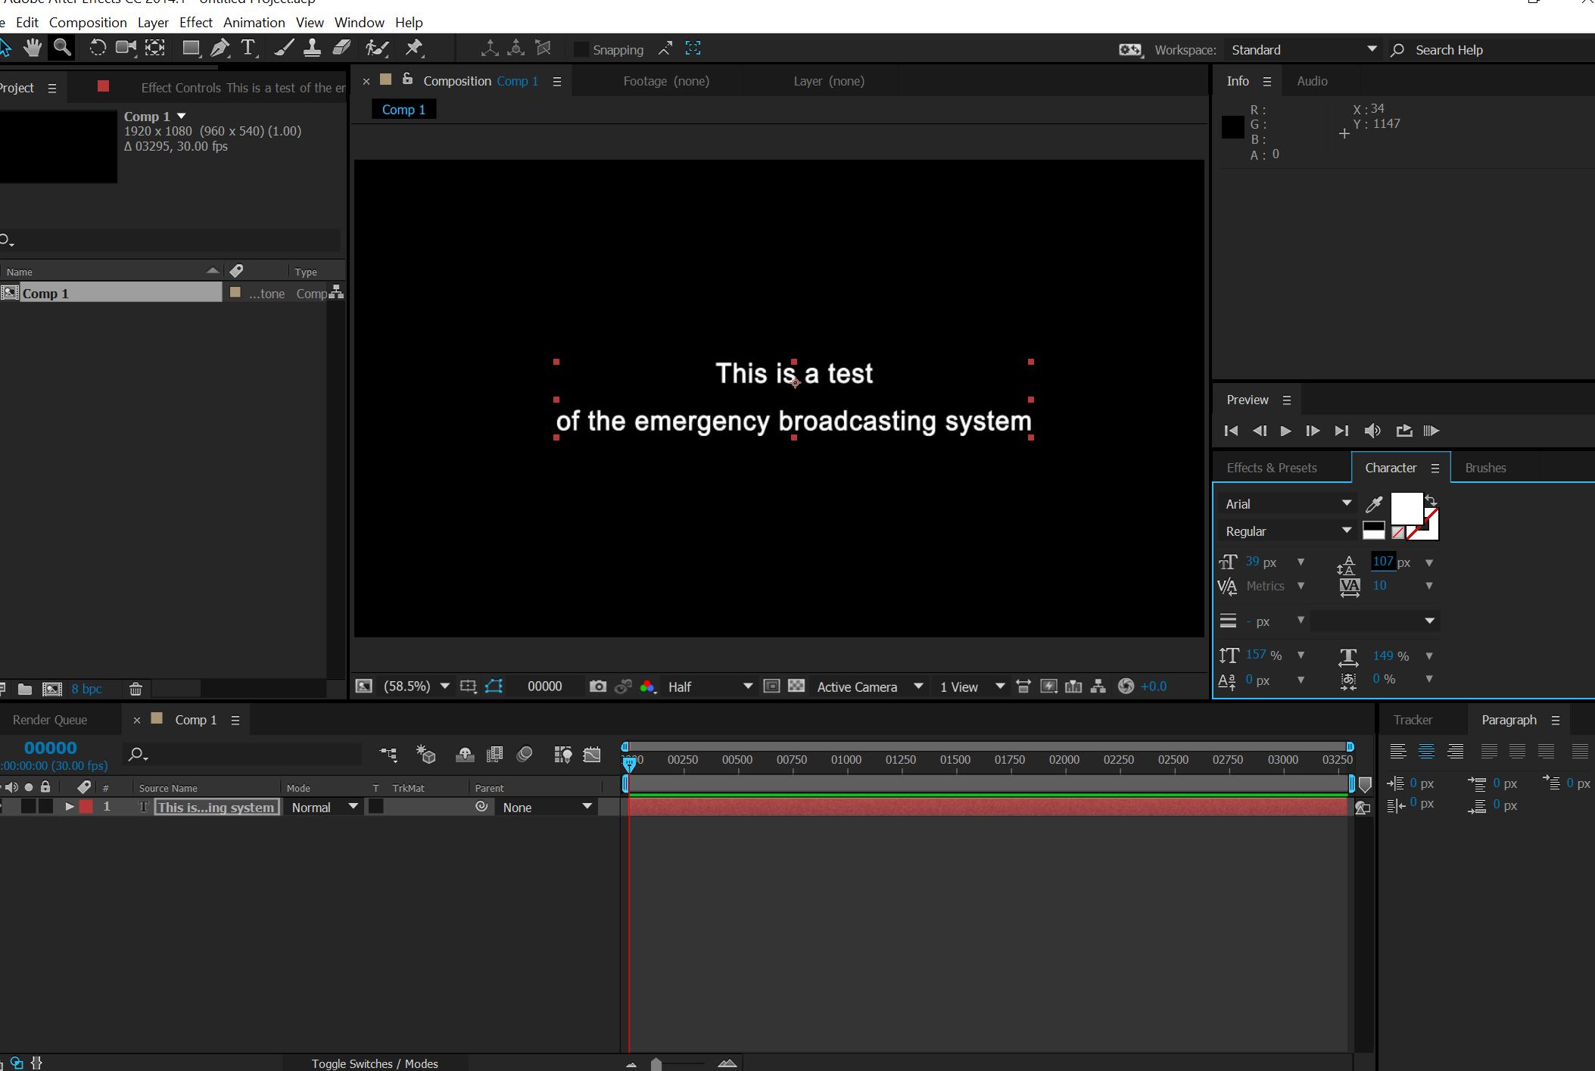
Task: Select the Roto Brush tool
Action: tap(376, 48)
